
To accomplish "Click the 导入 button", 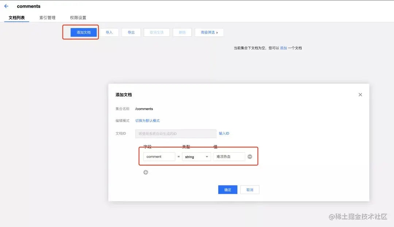I will coord(109,32).
